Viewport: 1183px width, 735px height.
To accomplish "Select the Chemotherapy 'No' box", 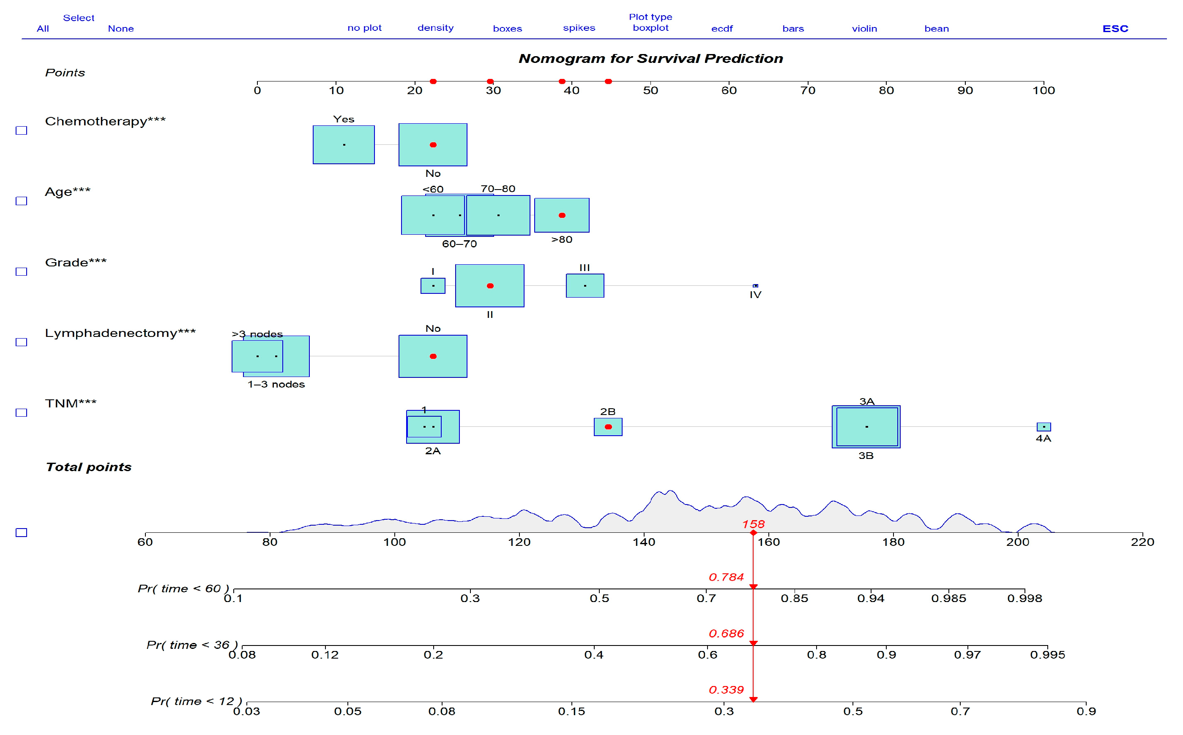I will tap(433, 145).
